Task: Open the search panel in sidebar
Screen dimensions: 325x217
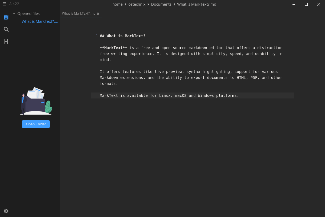Action: point(6,29)
